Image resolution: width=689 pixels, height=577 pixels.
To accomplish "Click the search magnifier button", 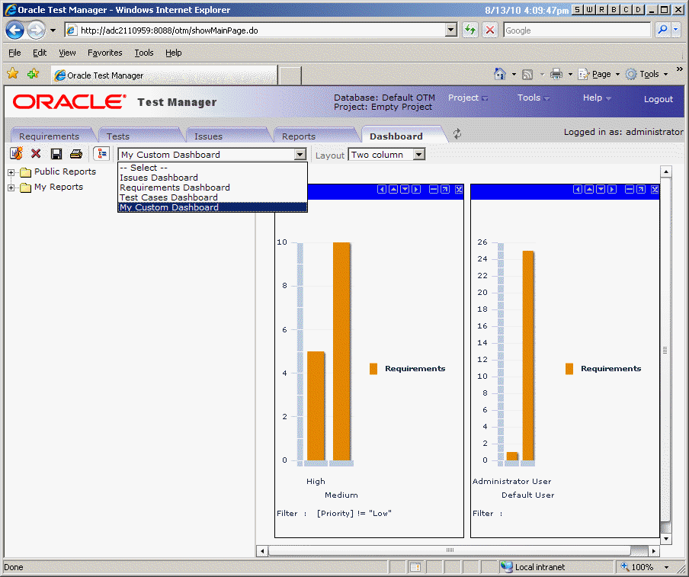I will click(x=662, y=30).
